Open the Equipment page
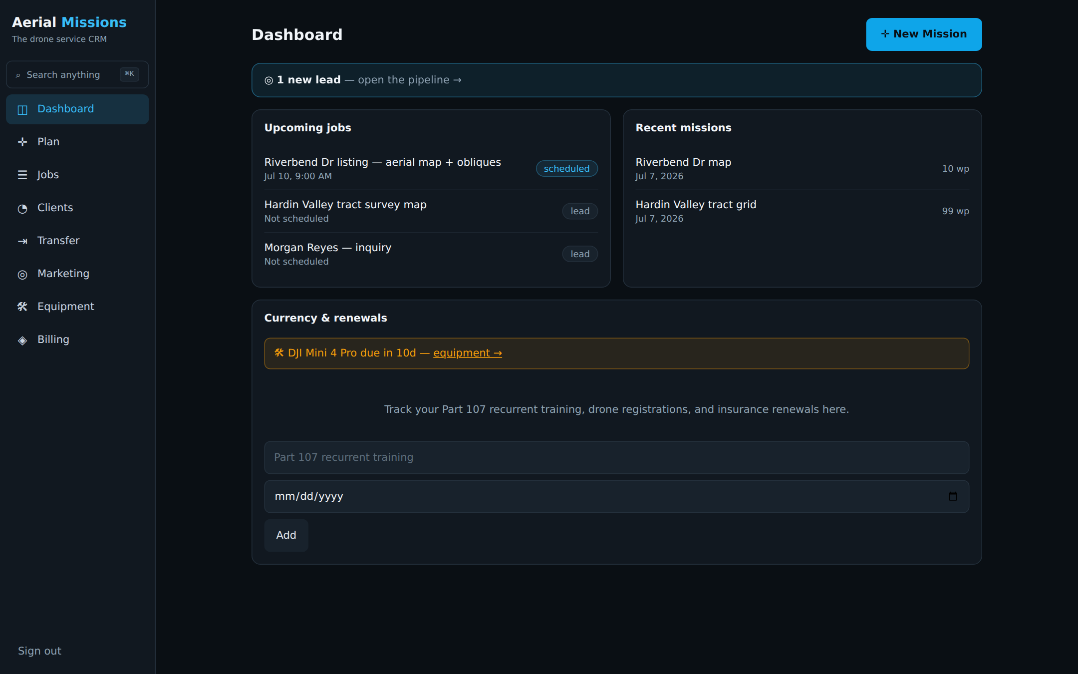The image size is (1078, 674). coord(77,307)
